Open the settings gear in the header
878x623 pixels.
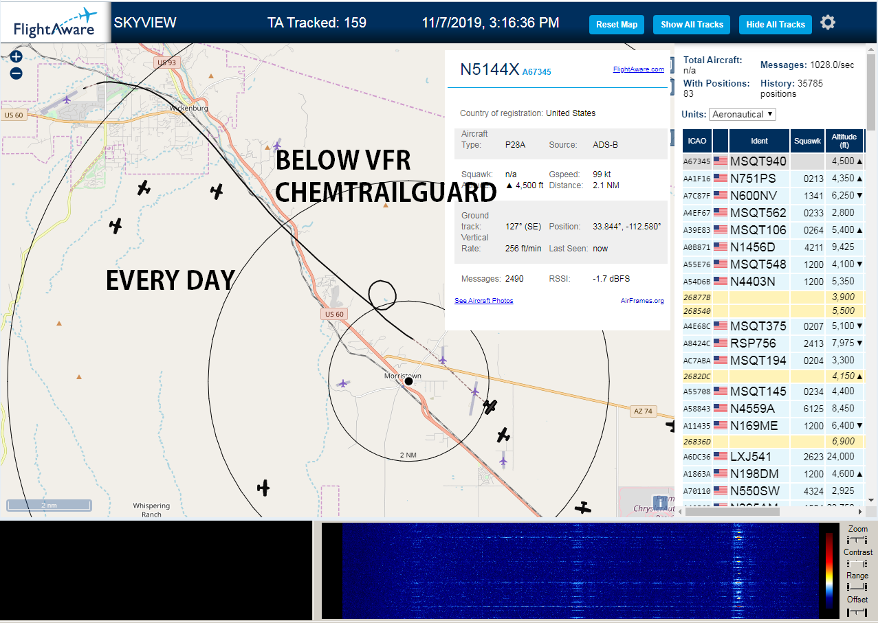tap(828, 23)
